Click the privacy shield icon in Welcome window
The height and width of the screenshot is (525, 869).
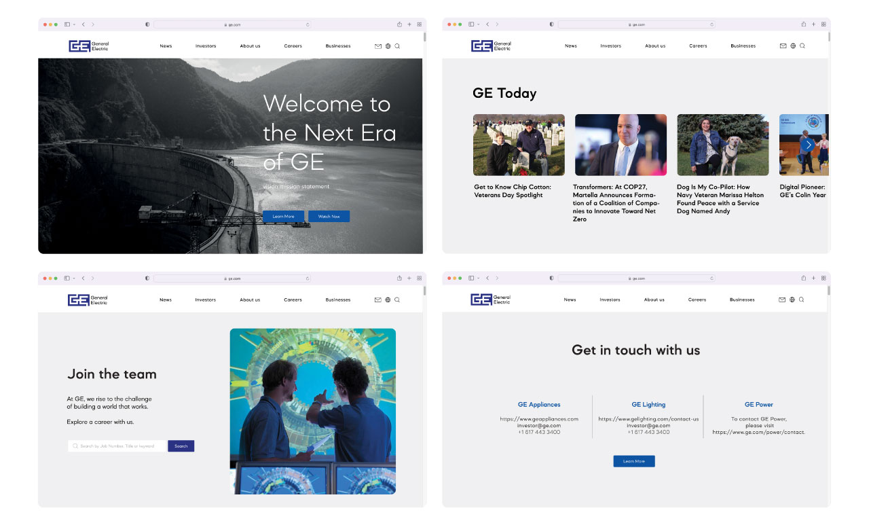pyautogui.click(x=147, y=24)
